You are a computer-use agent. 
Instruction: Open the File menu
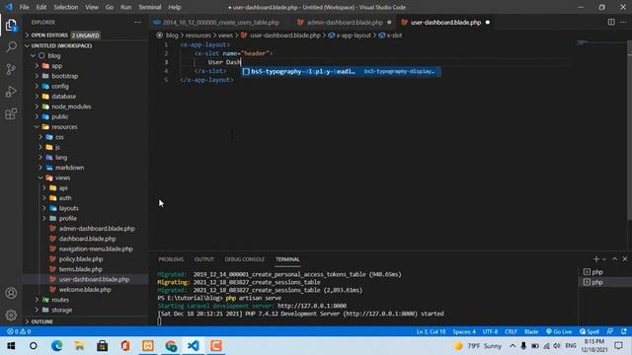click(x=24, y=7)
